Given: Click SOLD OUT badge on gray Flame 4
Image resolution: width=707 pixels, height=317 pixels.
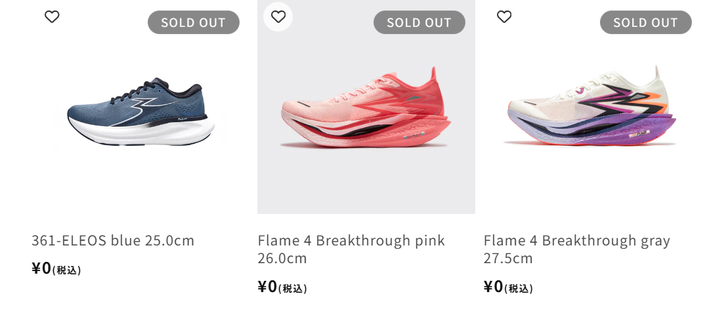Looking at the screenshot, I should [x=646, y=22].
